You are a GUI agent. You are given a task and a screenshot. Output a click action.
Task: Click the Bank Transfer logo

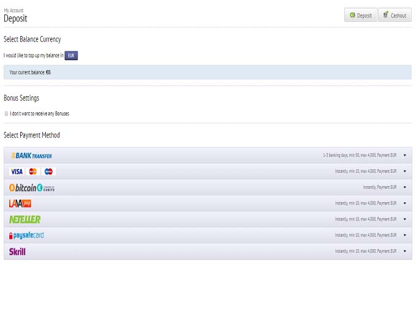point(31,156)
